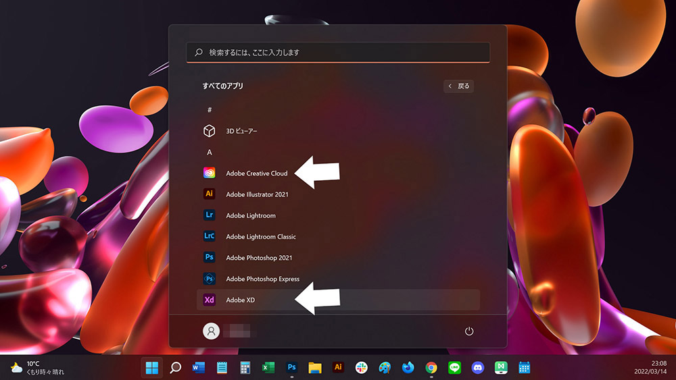Screen dimensions: 676x380
Task: Click the Adobe Illustrator 2021 Ai icon
Action: tap(209, 194)
